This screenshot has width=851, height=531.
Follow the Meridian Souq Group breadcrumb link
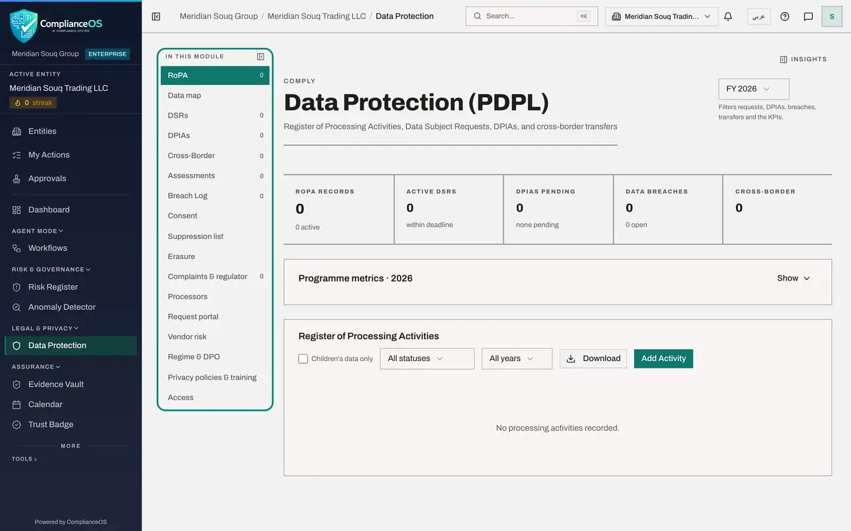click(x=219, y=16)
